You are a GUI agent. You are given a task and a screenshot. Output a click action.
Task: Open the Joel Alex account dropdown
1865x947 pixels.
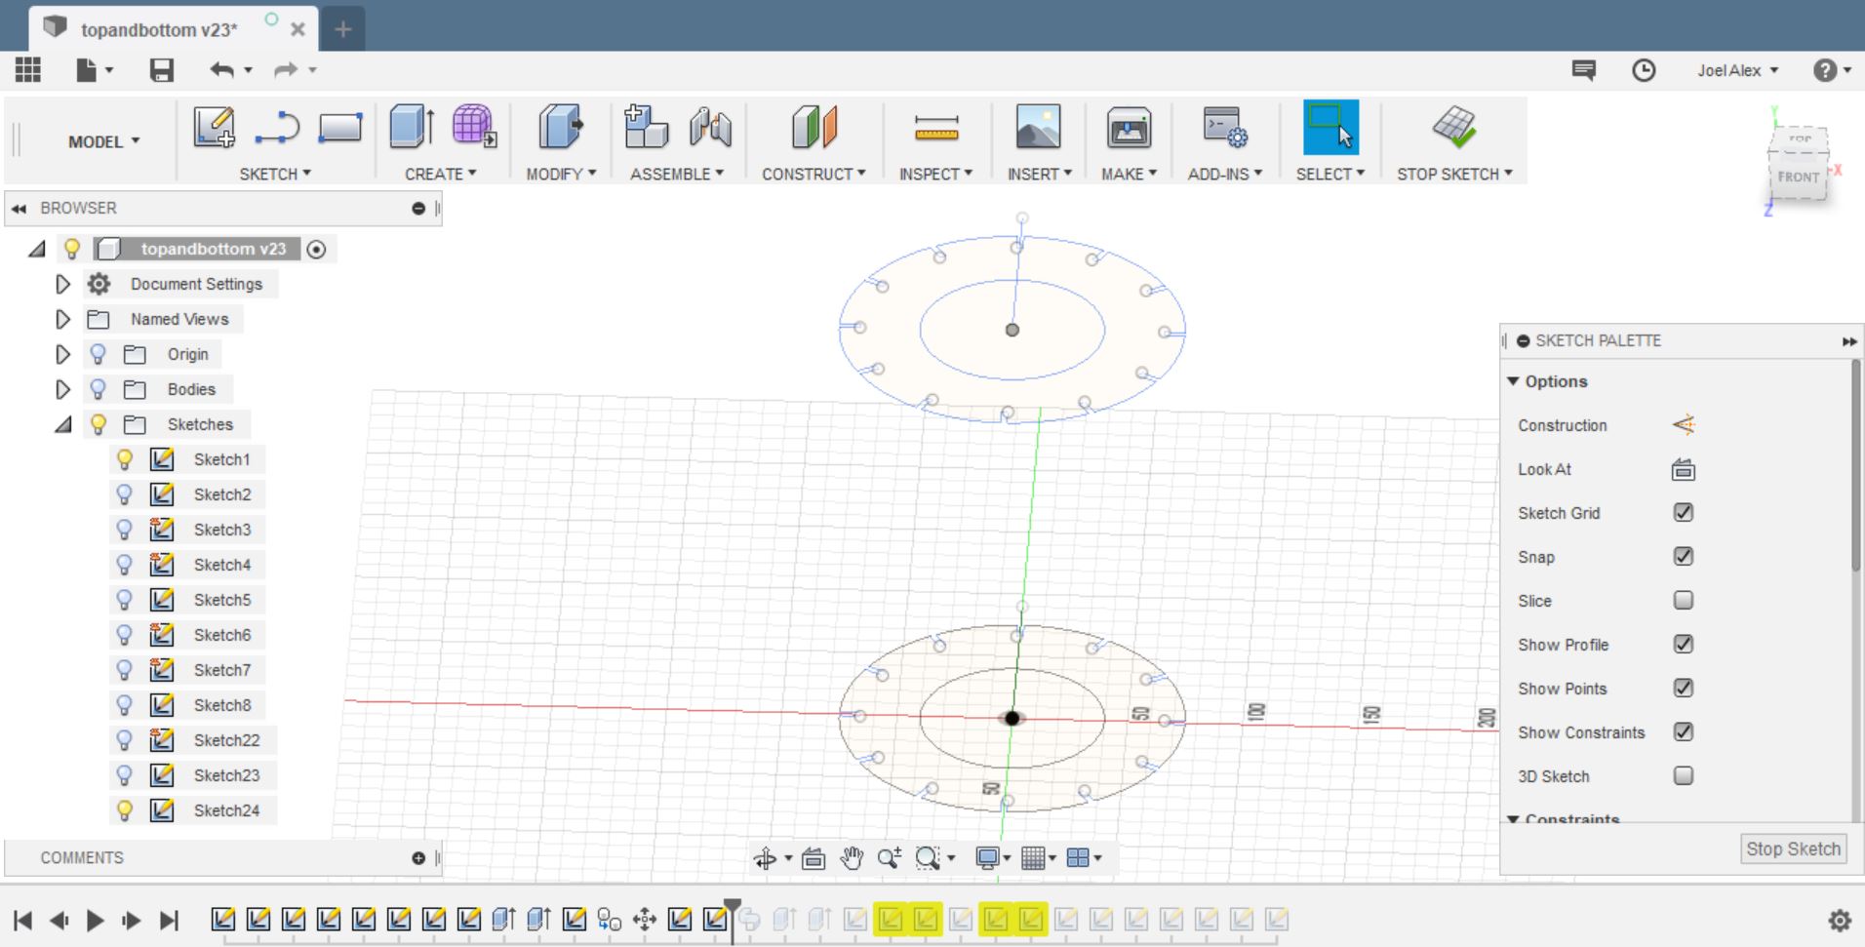coord(1738,70)
